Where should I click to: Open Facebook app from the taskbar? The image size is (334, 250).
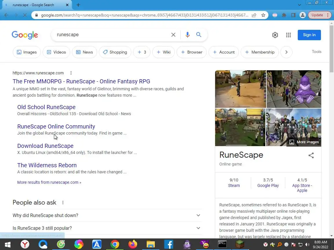168,245
